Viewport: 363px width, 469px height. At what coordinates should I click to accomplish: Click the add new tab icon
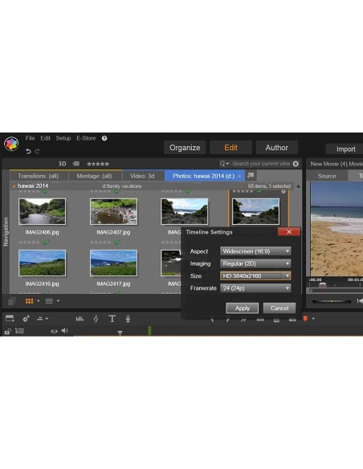coord(251,175)
